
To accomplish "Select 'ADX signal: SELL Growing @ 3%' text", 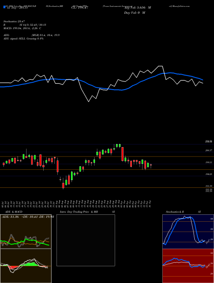I will (24, 39).
